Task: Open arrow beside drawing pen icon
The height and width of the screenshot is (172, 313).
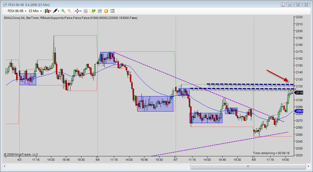Action: 58,11
